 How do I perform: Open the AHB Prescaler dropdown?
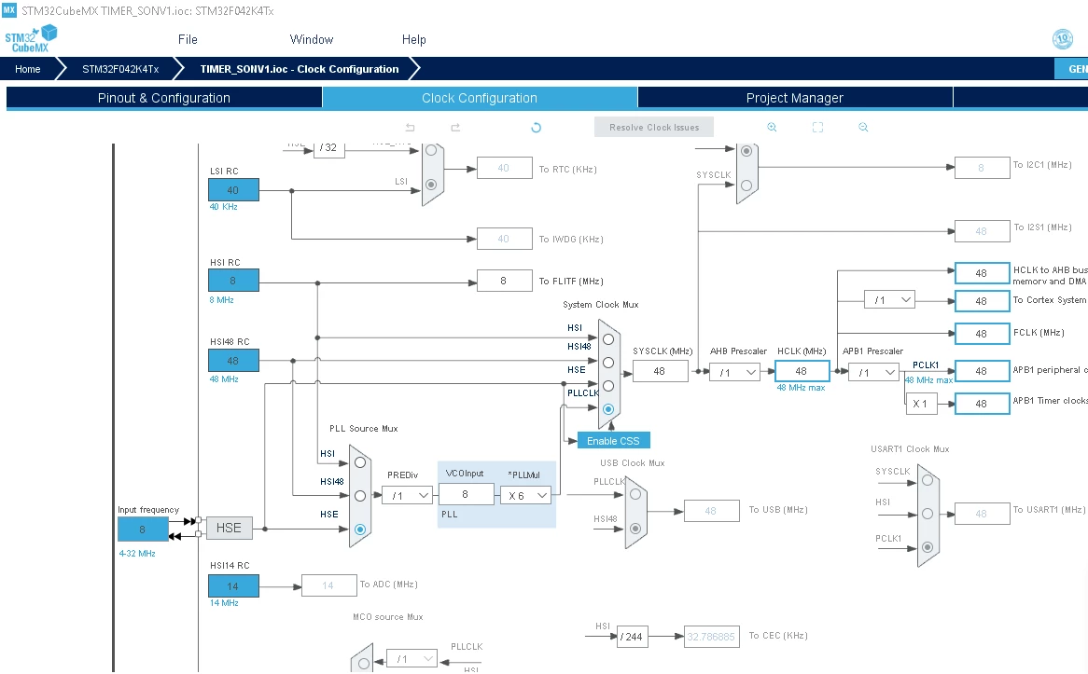(x=734, y=372)
